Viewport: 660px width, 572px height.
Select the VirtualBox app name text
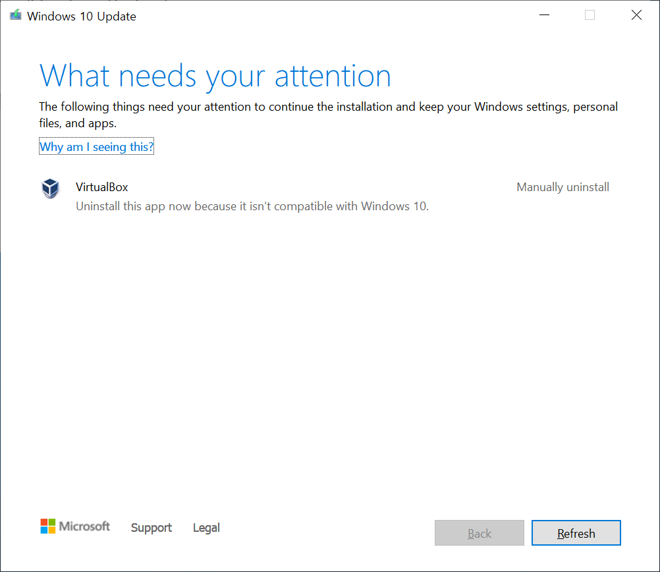pos(102,187)
